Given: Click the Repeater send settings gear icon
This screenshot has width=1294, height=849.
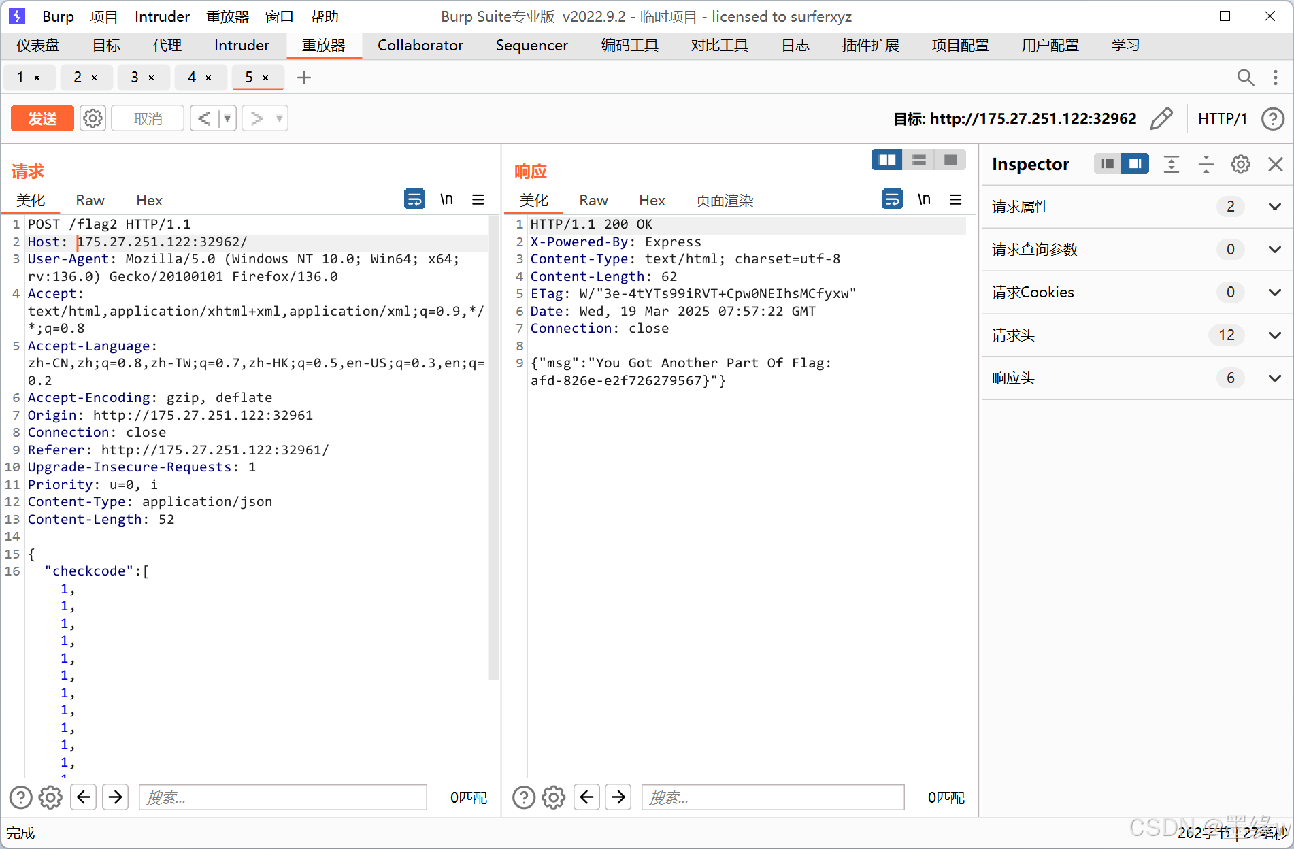Looking at the screenshot, I should coord(93,118).
